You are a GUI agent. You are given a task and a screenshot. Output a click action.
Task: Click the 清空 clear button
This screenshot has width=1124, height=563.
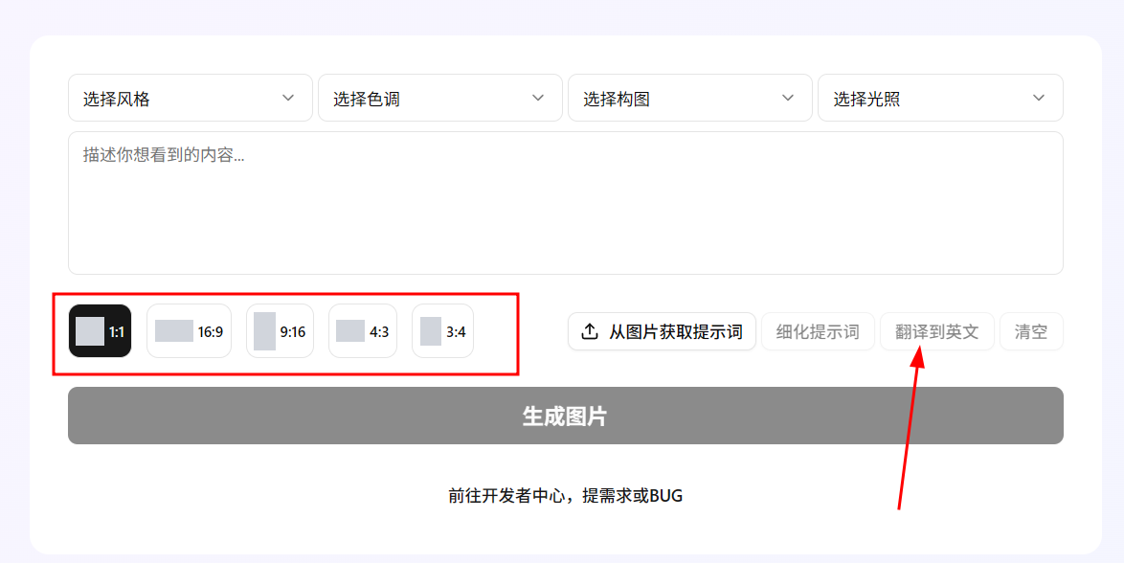click(1031, 331)
